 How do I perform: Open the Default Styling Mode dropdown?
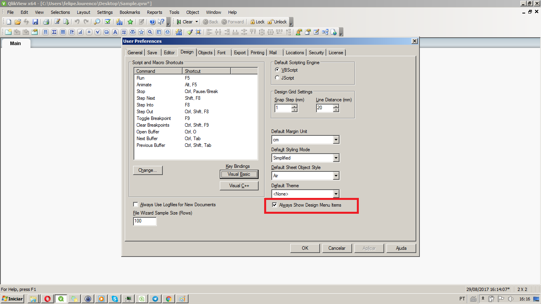336,158
